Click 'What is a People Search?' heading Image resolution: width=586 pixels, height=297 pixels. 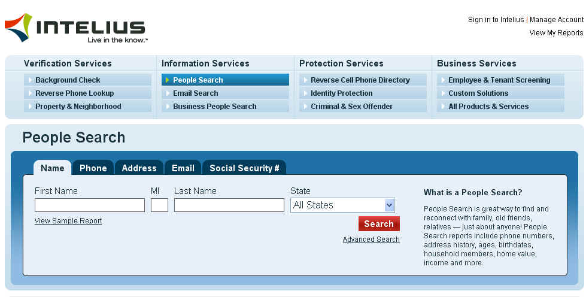pyautogui.click(x=473, y=193)
